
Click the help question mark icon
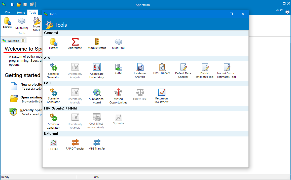coord(287,12)
